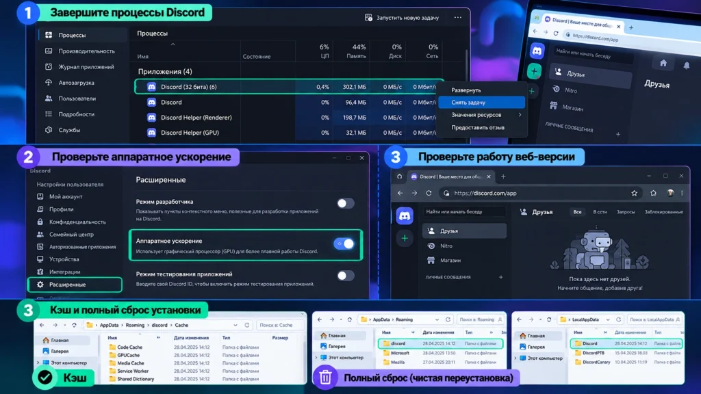Click Discord Helper (GPU) process icon
Screen dimensions: 701x394
pyautogui.click(x=151, y=133)
